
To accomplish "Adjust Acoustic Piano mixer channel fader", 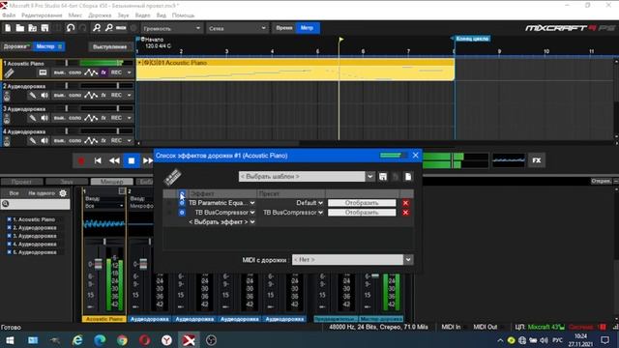I will click(x=98, y=264).
